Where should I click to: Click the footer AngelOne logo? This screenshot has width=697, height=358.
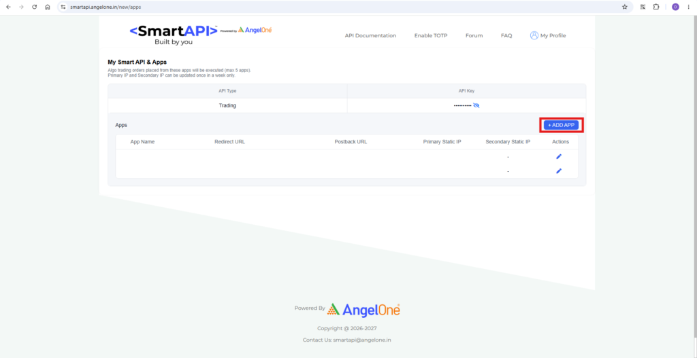click(363, 309)
